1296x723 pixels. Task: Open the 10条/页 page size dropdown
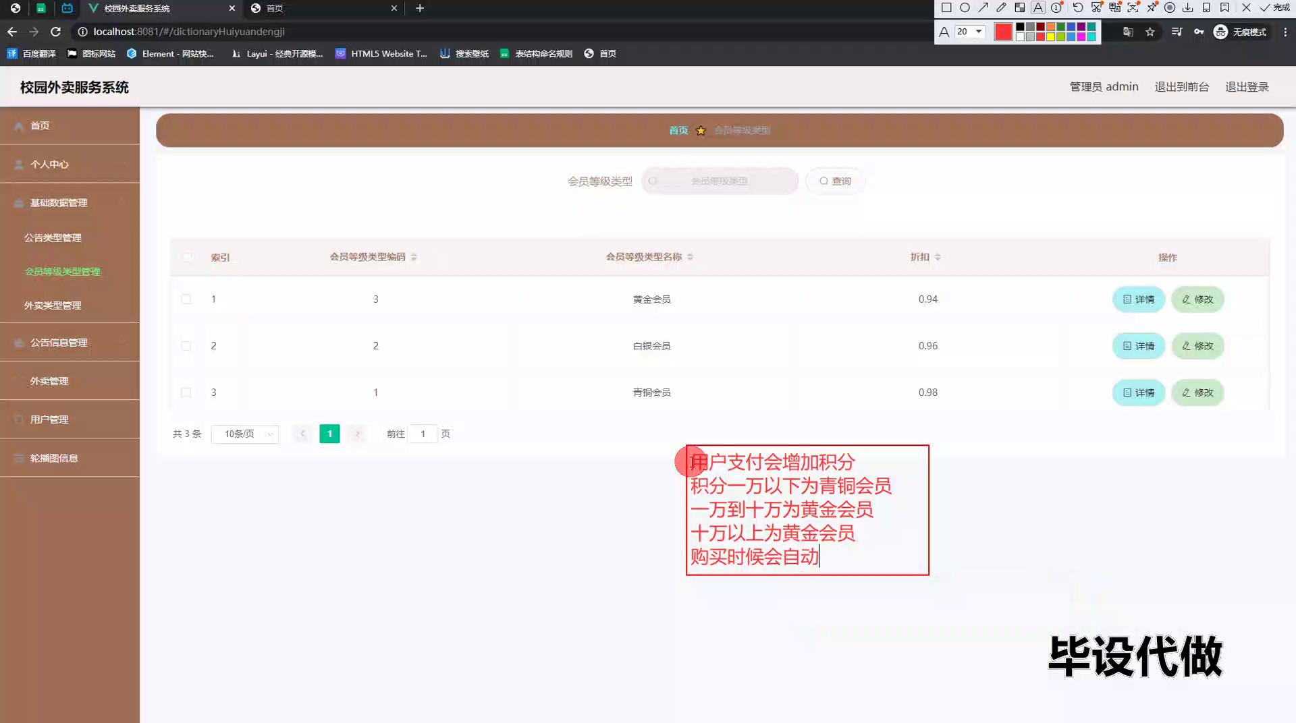click(244, 434)
